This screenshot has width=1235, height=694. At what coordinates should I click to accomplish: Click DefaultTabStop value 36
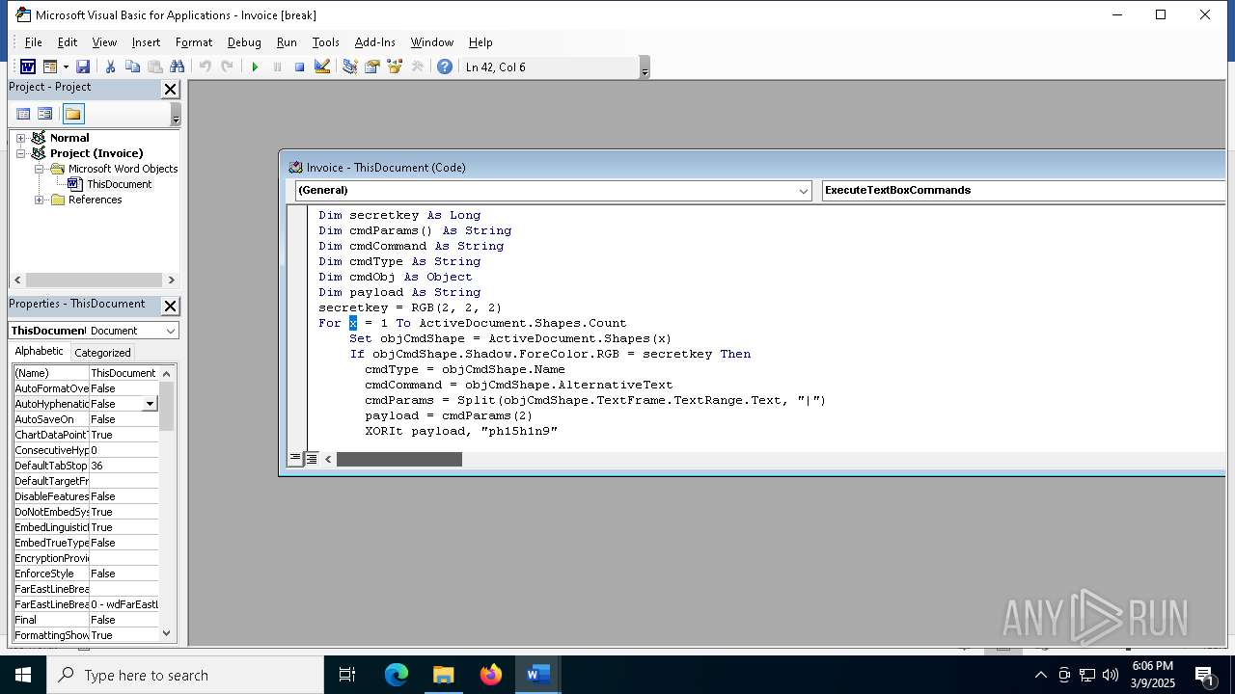(x=123, y=466)
